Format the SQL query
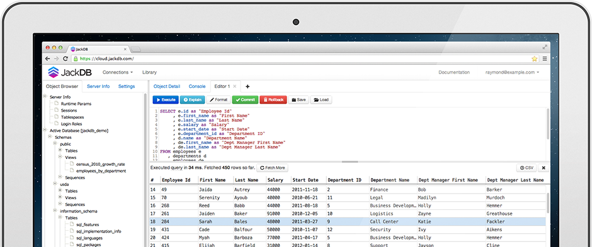The width and height of the screenshot is (592, 247). (219, 100)
